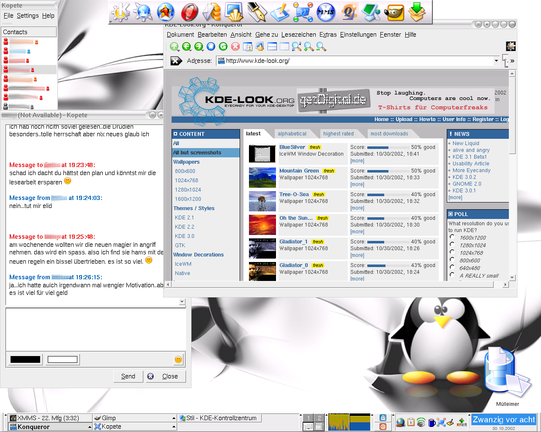Launch the Opera browser icon
This screenshot has width=541, height=432.
(189, 12)
